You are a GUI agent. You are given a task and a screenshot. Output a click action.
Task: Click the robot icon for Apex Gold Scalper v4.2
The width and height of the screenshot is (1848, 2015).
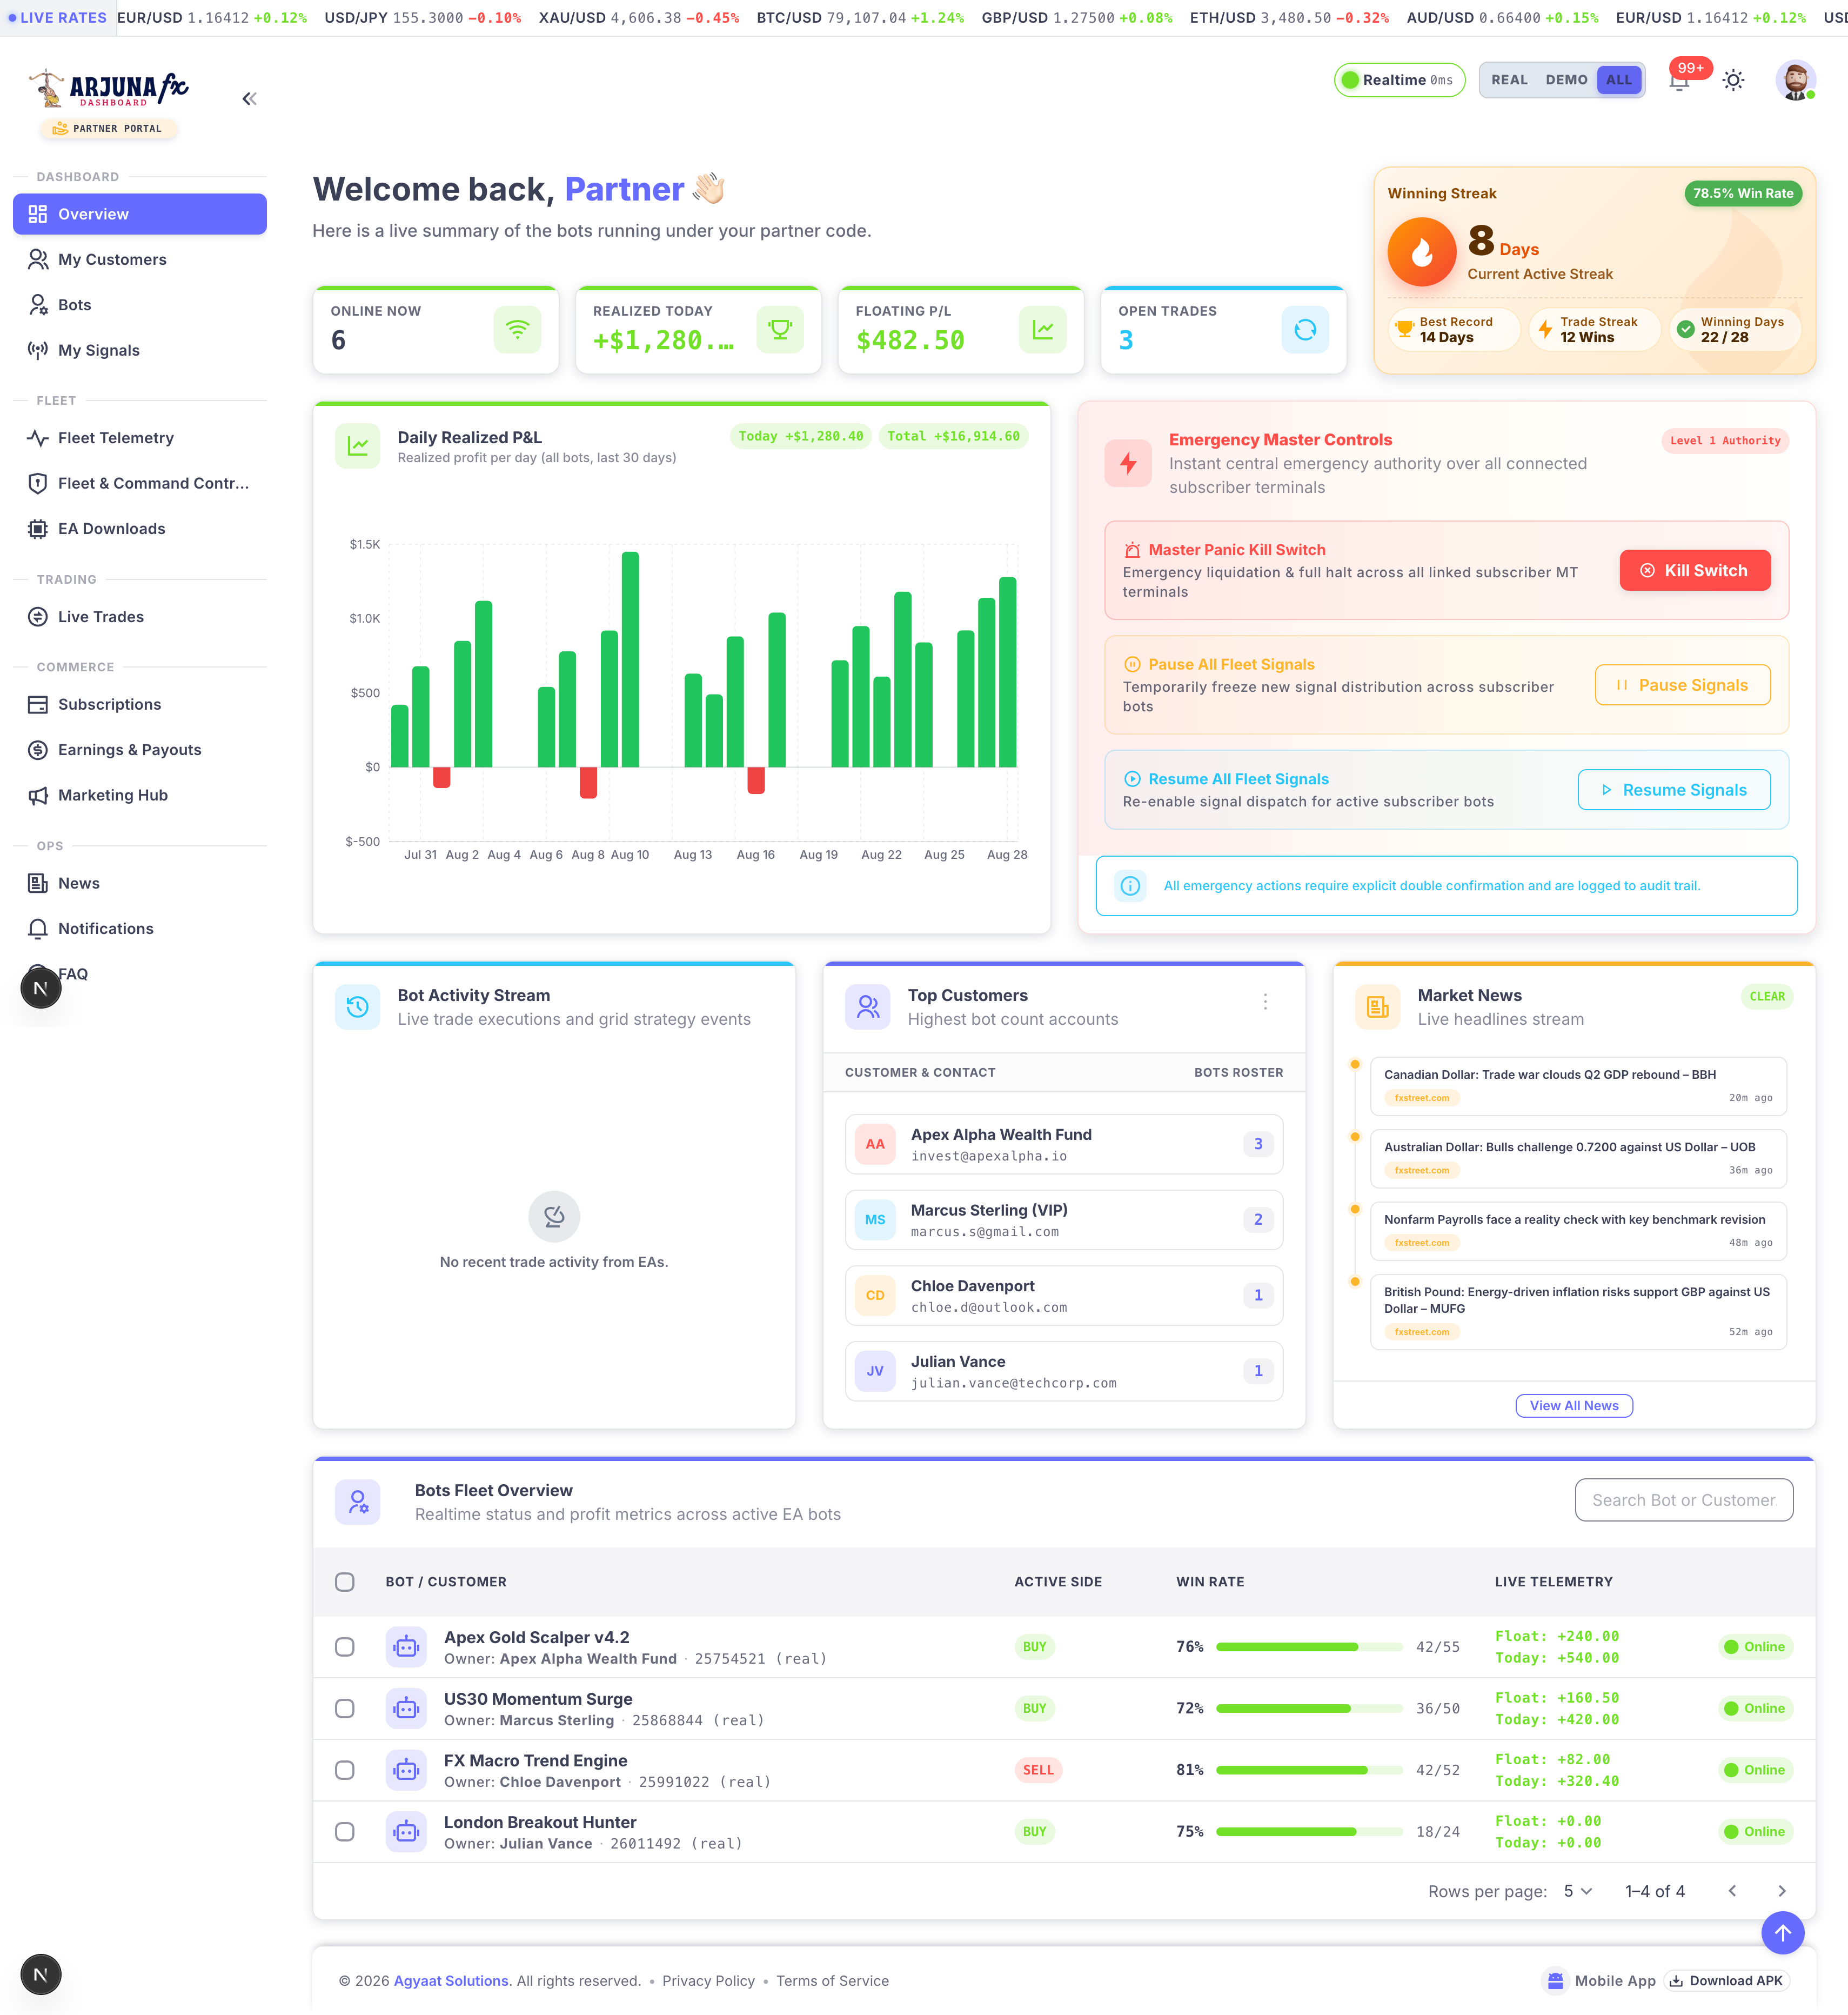406,1647
